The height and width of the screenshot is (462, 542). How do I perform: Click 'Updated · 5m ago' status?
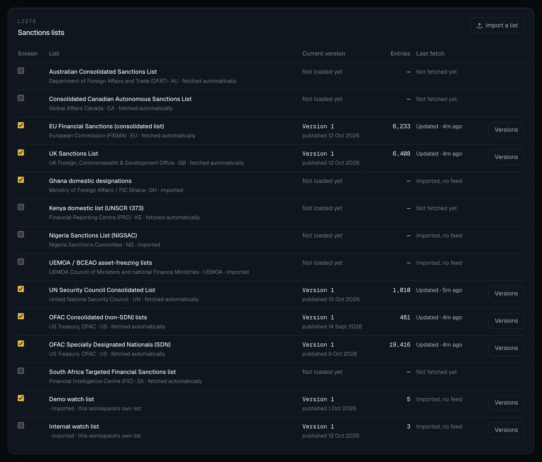tap(439, 290)
